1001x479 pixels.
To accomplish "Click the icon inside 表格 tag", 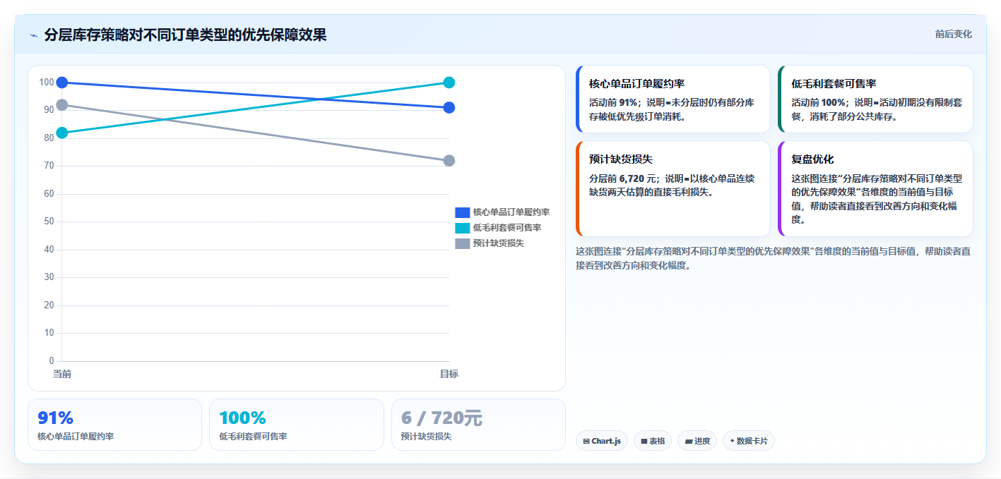I will pos(644,442).
